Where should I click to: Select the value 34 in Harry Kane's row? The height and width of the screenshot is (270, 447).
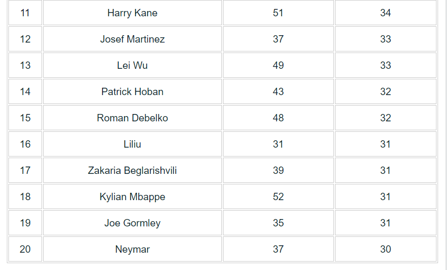point(385,13)
